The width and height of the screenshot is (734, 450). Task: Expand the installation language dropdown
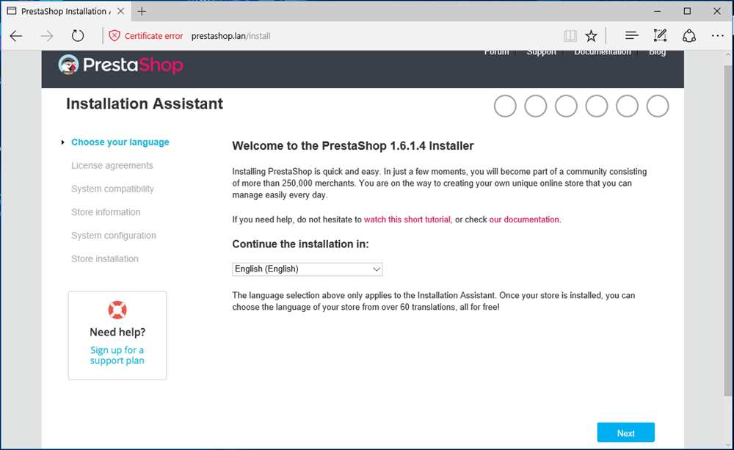pyautogui.click(x=308, y=269)
